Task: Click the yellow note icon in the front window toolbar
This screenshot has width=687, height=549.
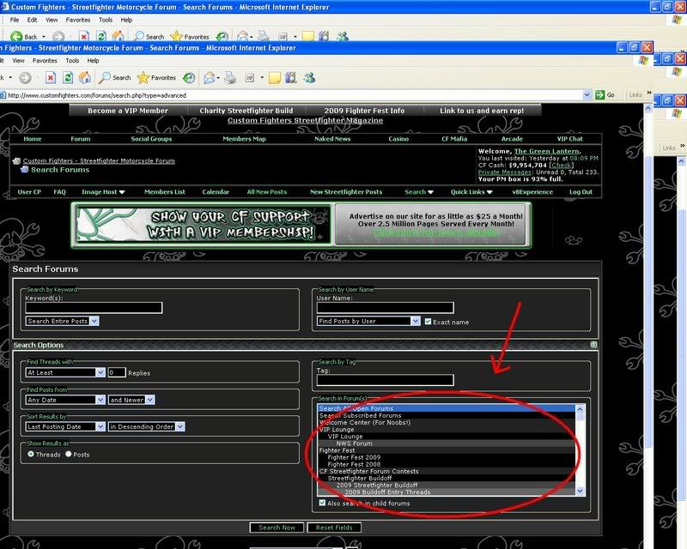Action: (x=275, y=78)
